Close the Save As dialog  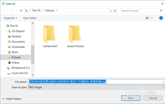tap(162, 4)
